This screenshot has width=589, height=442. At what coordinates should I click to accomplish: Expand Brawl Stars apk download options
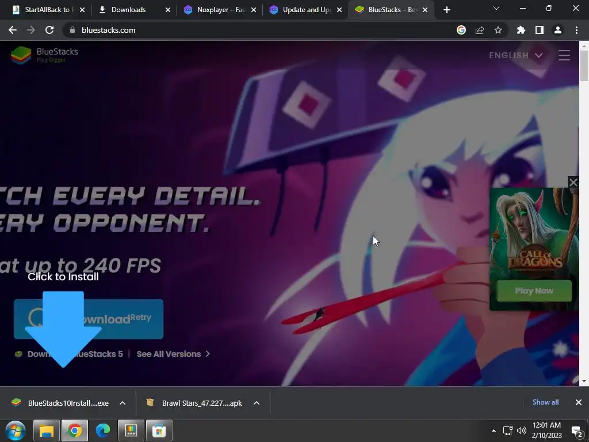click(x=257, y=403)
